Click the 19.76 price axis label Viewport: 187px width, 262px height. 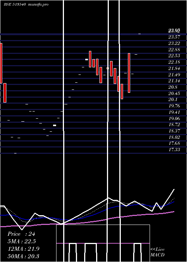point(174,106)
